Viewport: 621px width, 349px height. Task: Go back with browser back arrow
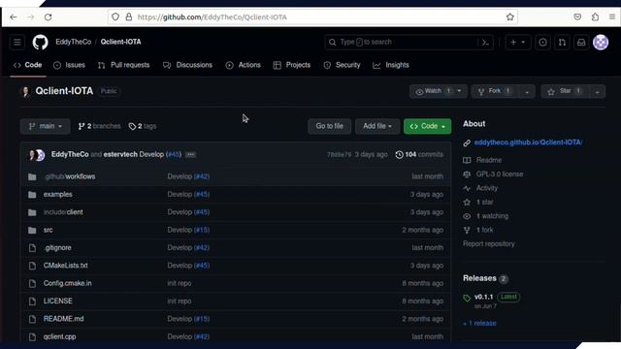coord(14,17)
